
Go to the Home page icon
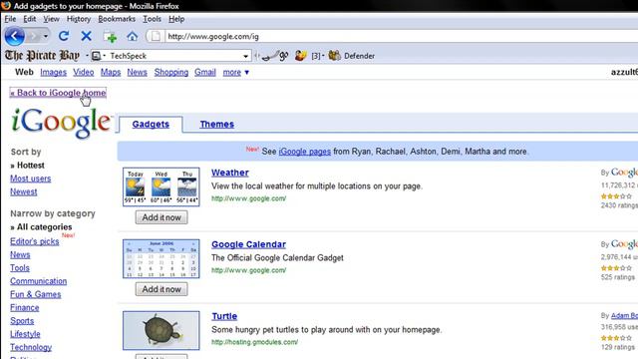[132, 36]
